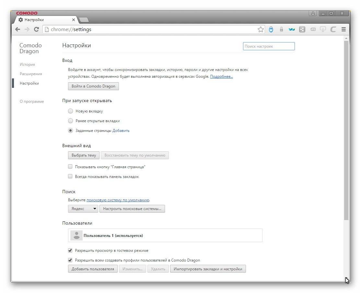This screenshot has width=361, height=293.
Task: Click the Удалить button
Action: coord(158,269)
